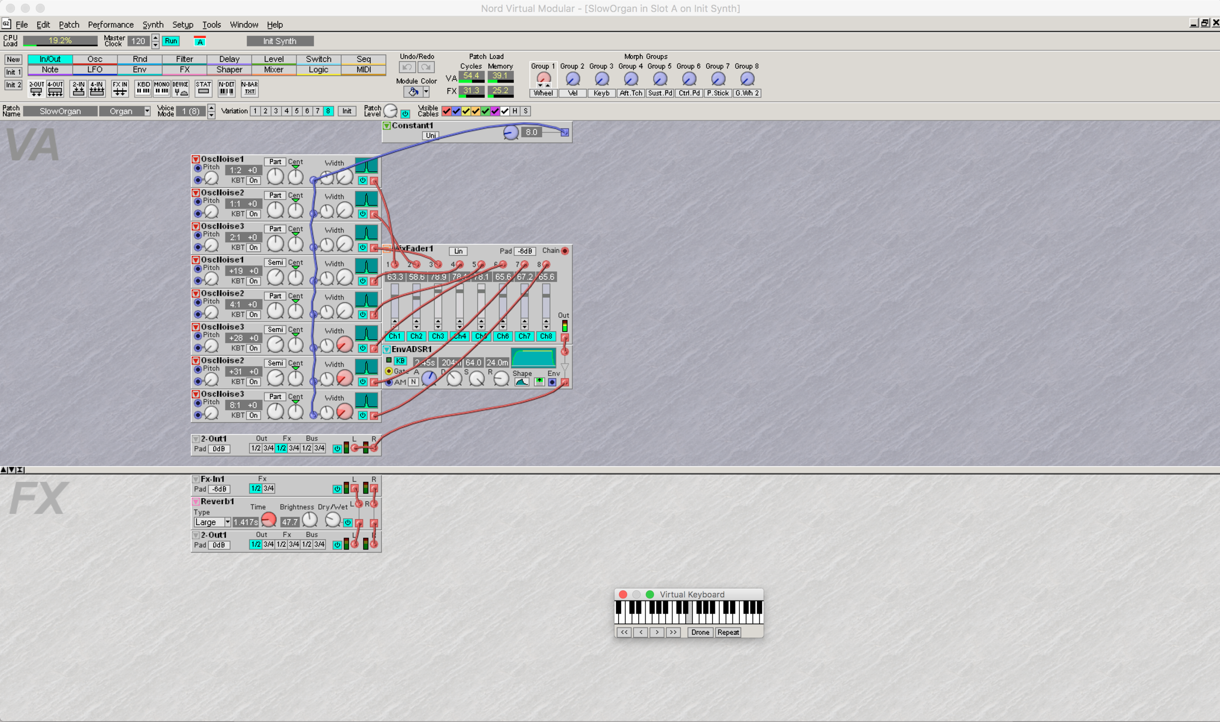This screenshot has width=1220, height=722.
Task: Select variation 3
Action: click(276, 111)
